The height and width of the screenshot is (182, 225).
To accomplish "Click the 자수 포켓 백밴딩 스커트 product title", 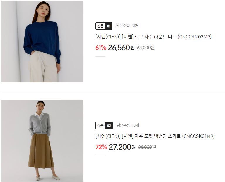I will (x=155, y=136).
